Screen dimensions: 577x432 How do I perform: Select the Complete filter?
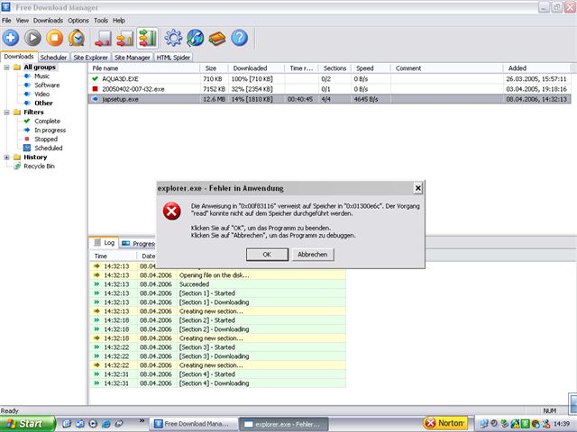click(47, 121)
